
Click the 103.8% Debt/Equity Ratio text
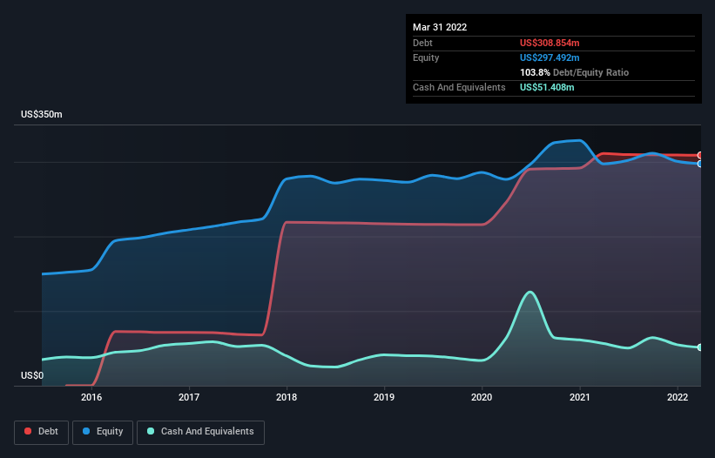point(574,72)
